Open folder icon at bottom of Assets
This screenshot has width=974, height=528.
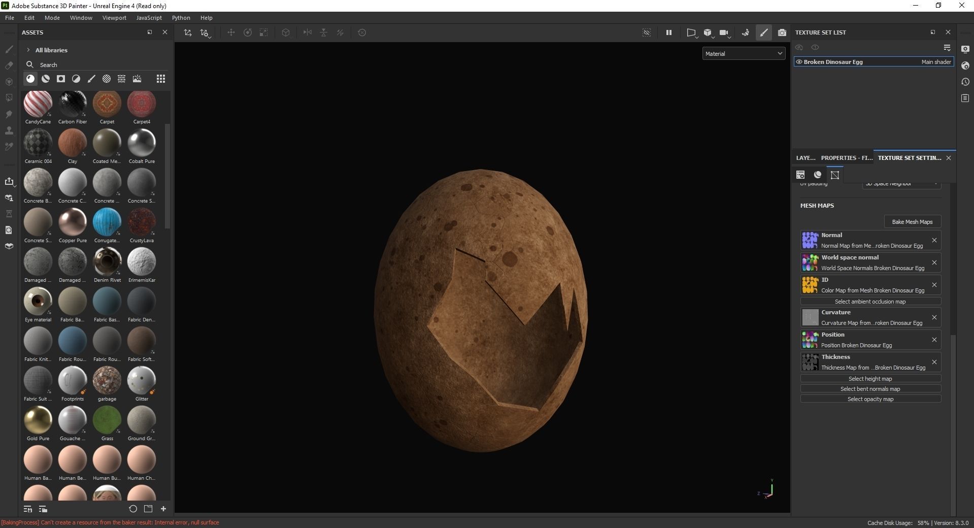point(148,509)
